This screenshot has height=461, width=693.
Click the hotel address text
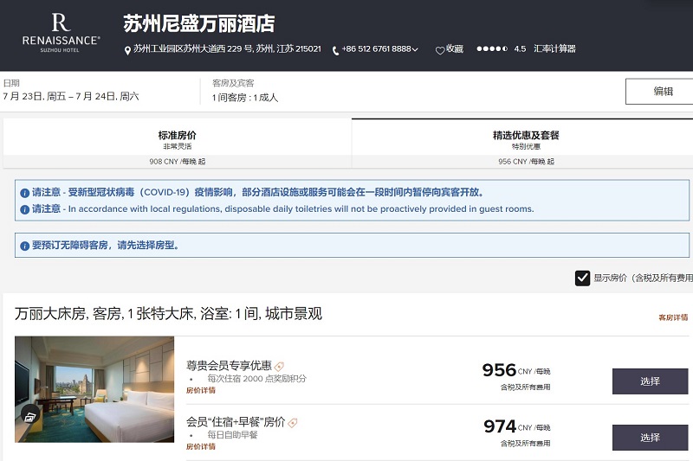(x=227, y=48)
